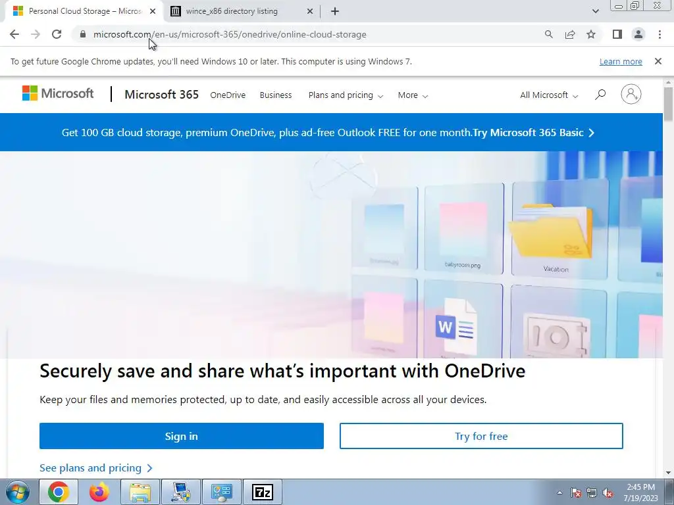
Task: Click the Try for free button
Action: [481, 436]
